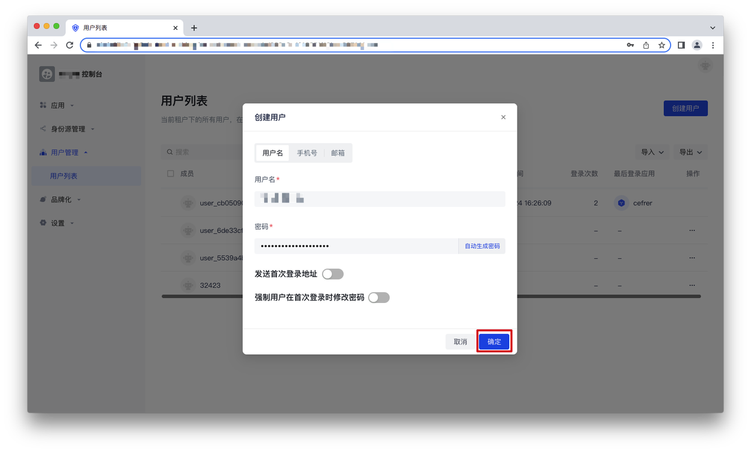Screen dimensions: 751x452
Task: Check the 成员 select-all checkbox
Action: tap(171, 174)
